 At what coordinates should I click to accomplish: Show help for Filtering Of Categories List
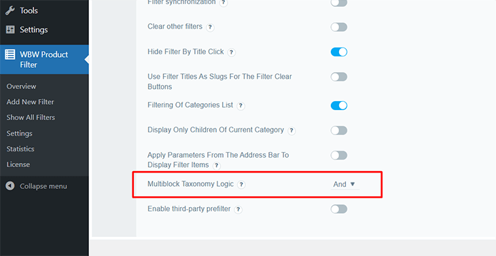(x=241, y=106)
